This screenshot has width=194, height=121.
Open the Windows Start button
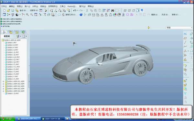(7, 119)
